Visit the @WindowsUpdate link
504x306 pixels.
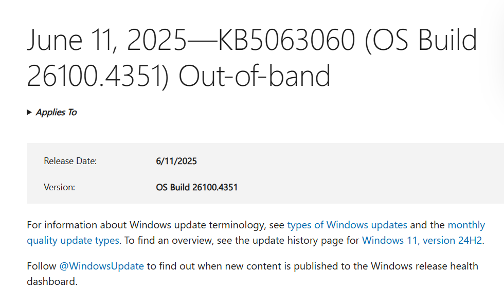pos(101,266)
